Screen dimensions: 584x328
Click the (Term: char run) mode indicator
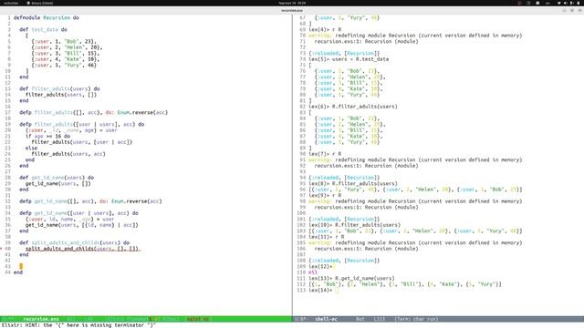[416, 319]
